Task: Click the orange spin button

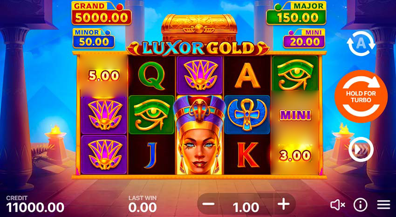Action: 361,96
